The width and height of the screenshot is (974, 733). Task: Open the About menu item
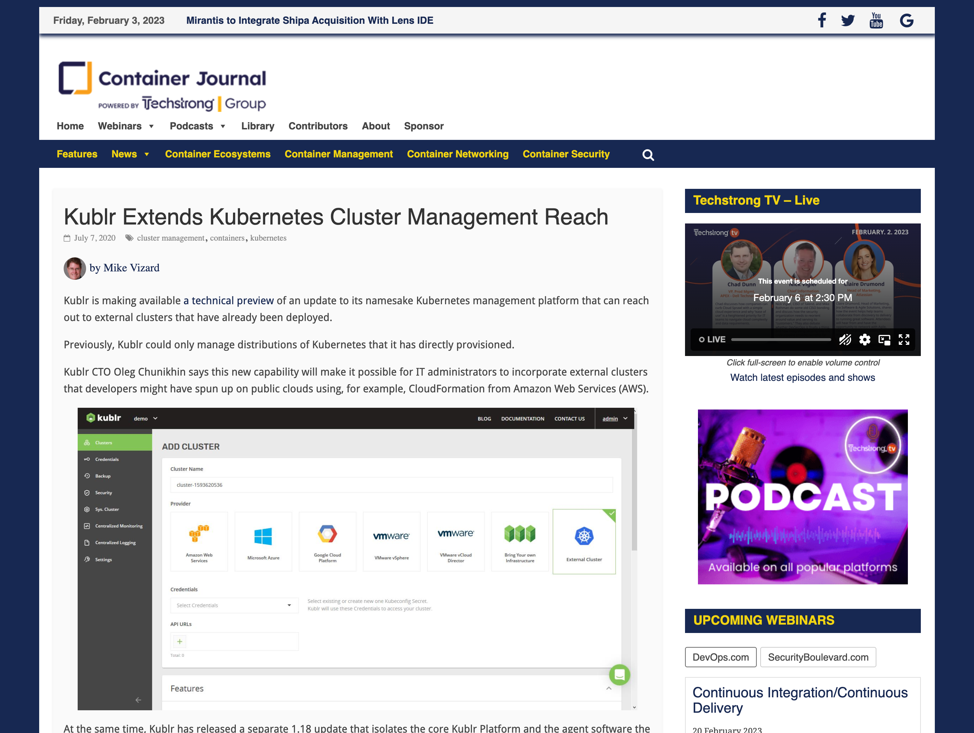(x=376, y=126)
